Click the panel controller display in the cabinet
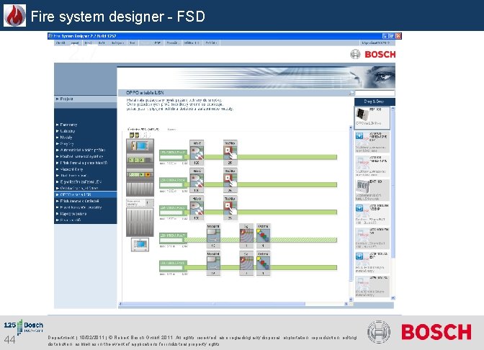Viewport: 484px width, 350px height. point(143,145)
